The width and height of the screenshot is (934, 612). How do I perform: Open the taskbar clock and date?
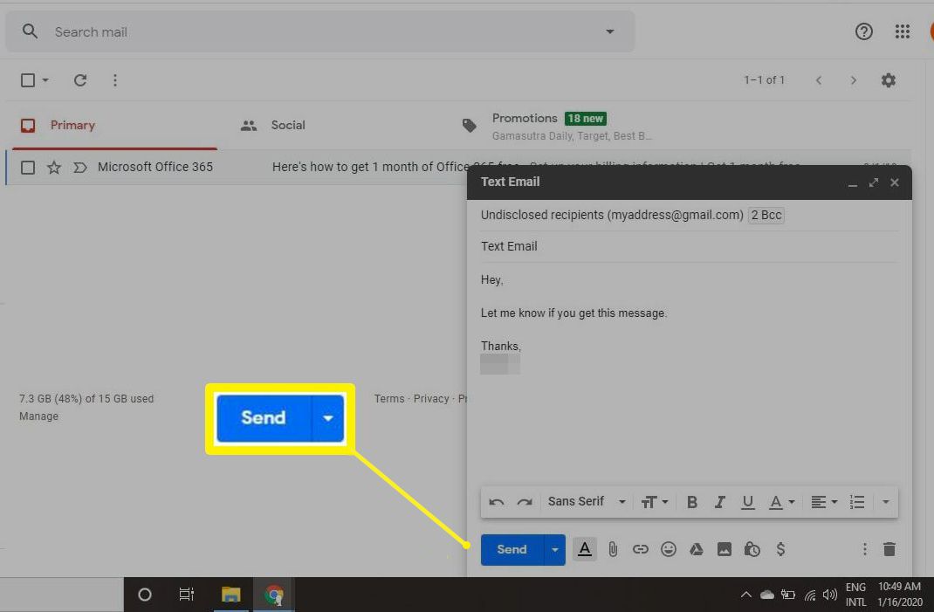click(x=899, y=595)
